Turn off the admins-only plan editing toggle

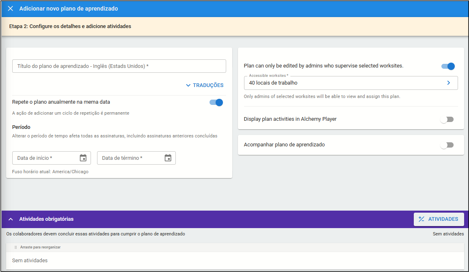(x=448, y=66)
